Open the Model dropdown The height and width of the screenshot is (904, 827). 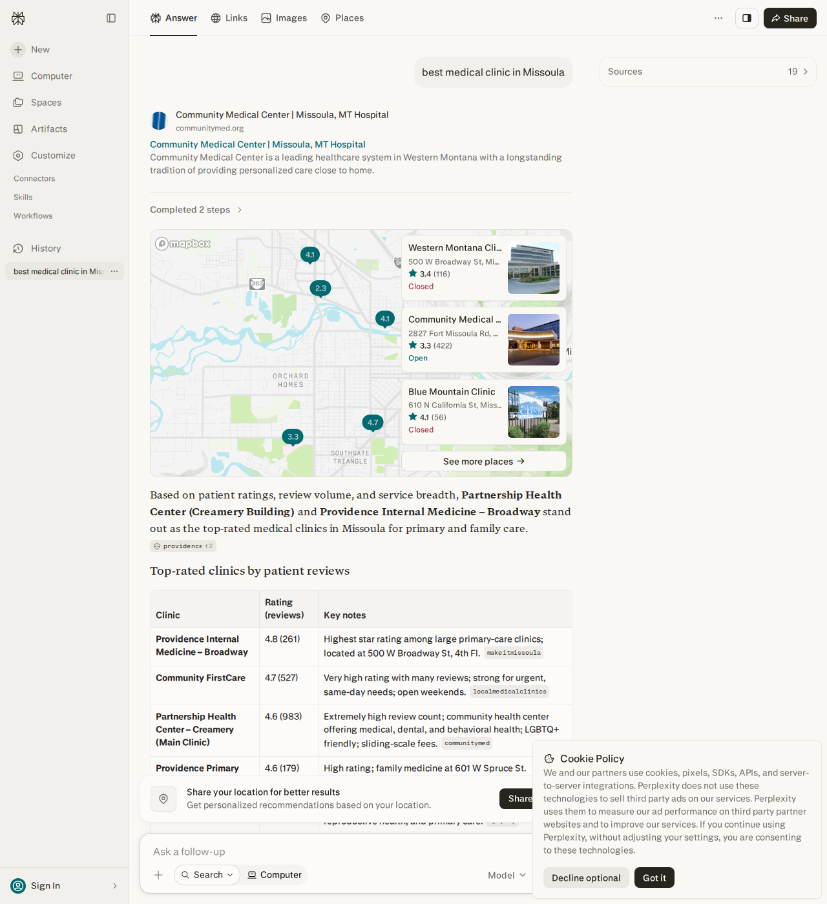click(507, 875)
